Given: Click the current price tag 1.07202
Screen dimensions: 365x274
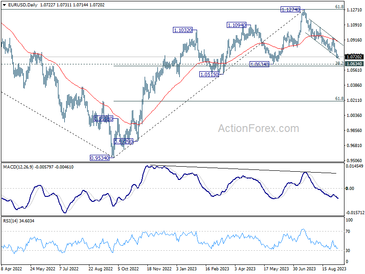Looking at the screenshot, I should 354,57.
